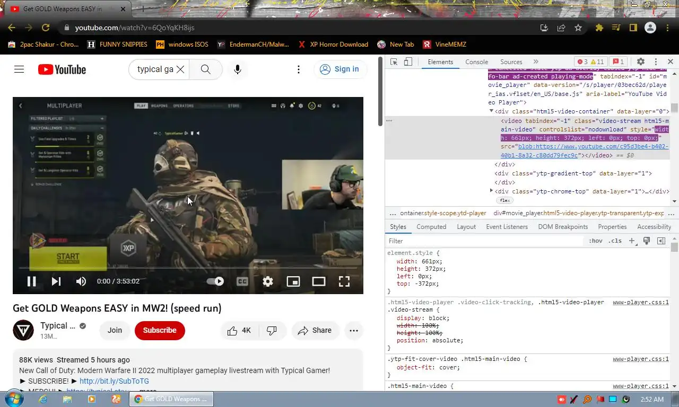Open the Typical Gamer channel avatar

coord(23,330)
